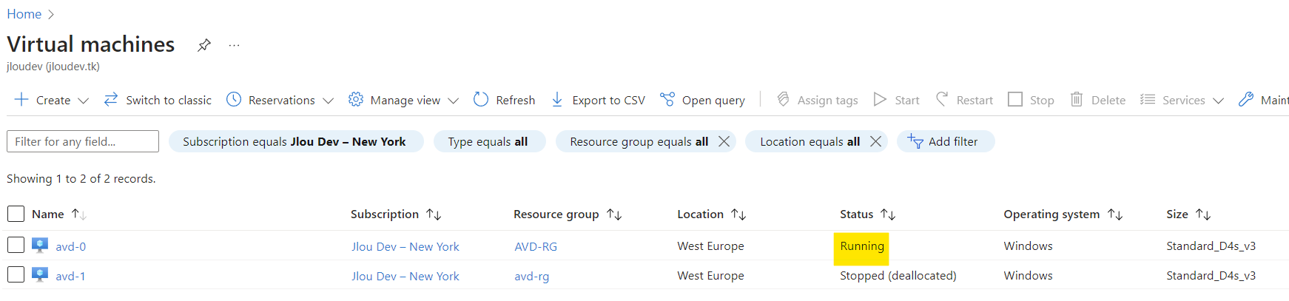1289x301 pixels.
Task: Click the avd-1 virtual machine icon
Action: [40, 275]
